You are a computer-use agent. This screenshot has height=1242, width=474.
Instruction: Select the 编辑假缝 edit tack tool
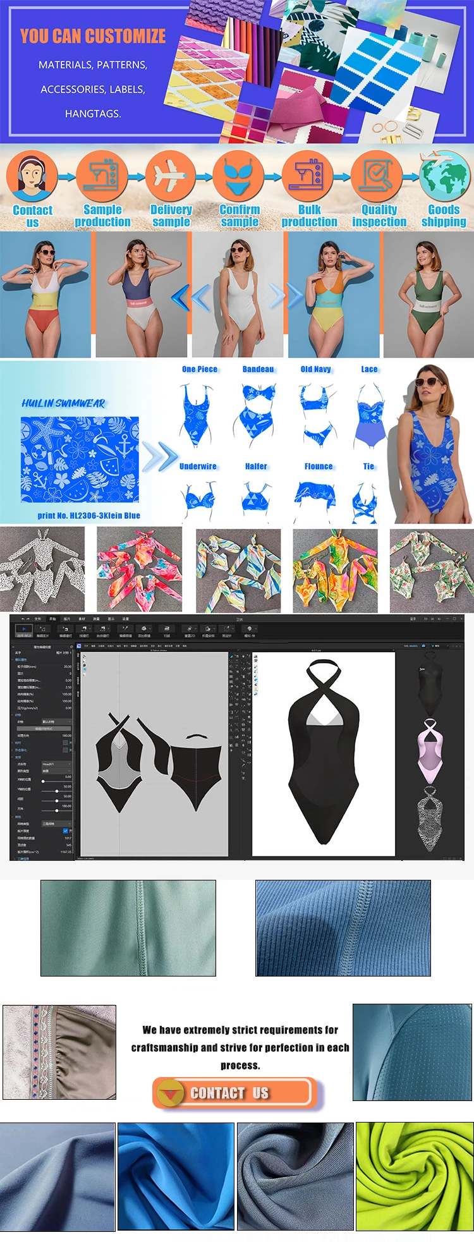(x=125, y=630)
